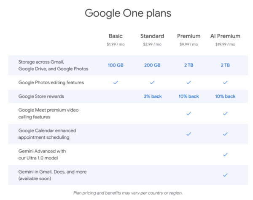Click the Google One plans heading
This screenshot has width=253, height=200.
point(128,13)
